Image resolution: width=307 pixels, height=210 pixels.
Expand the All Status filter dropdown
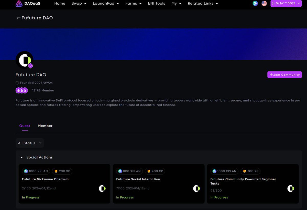[29, 143]
